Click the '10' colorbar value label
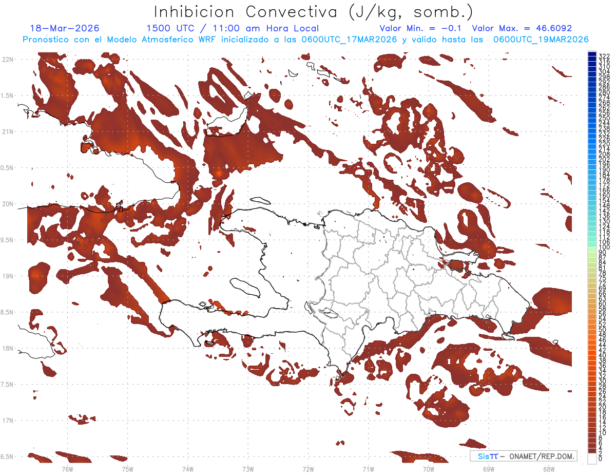 point(602,433)
